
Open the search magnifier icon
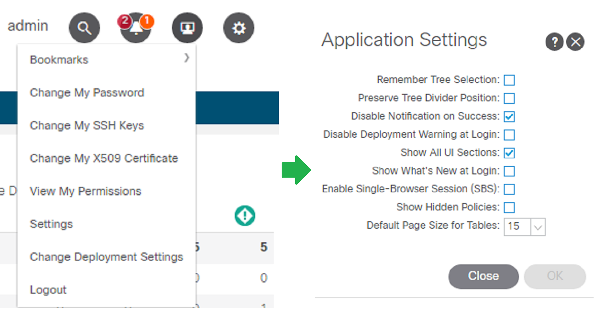point(84,28)
